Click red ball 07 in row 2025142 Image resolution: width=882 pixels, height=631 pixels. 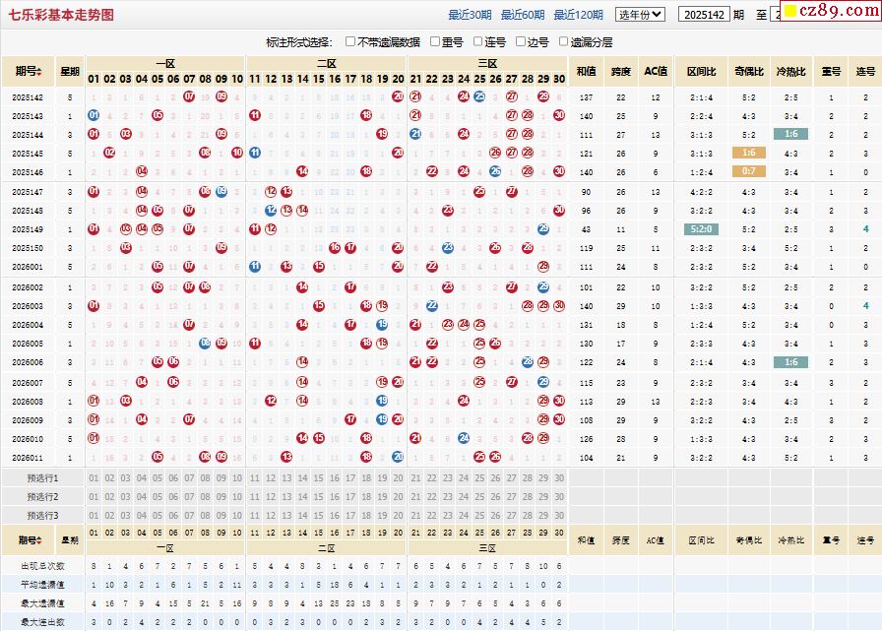point(189,96)
